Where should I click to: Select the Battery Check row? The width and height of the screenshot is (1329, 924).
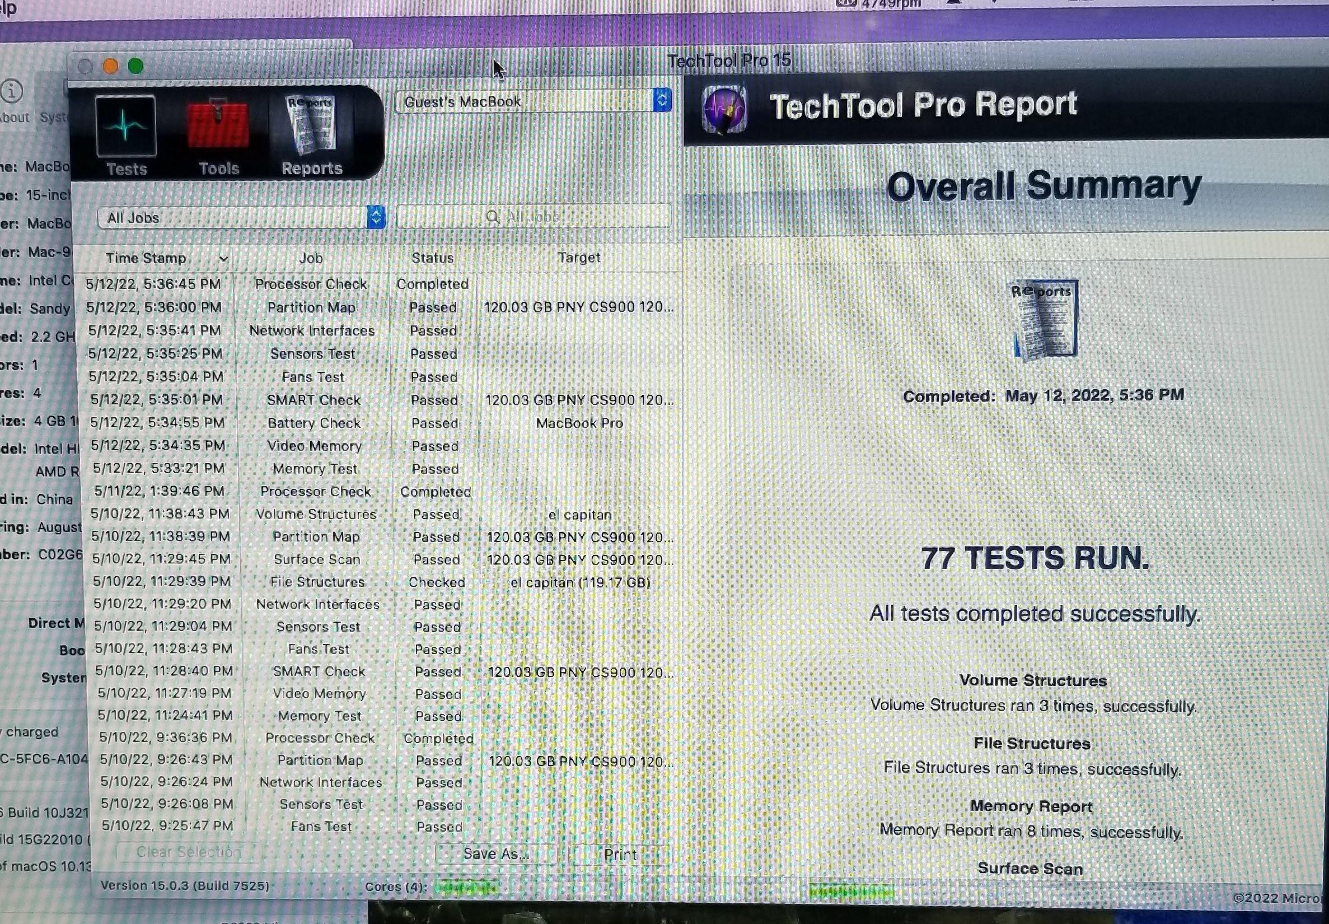click(382, 423)
